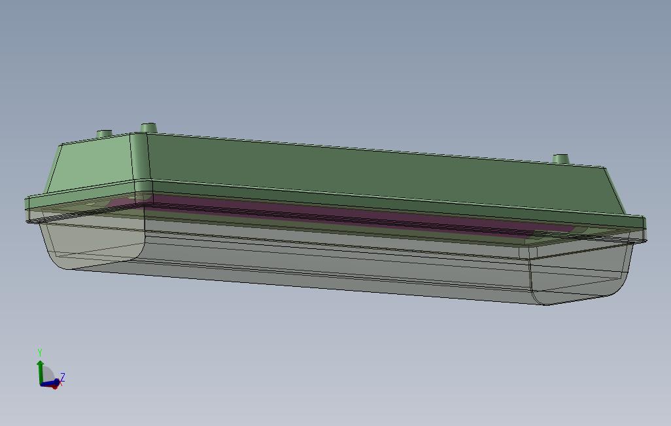Screen dimensions: 671x426
Task: Click the blue Z axis of the triad
Action: pyautogui.click(x=50, y=383)
